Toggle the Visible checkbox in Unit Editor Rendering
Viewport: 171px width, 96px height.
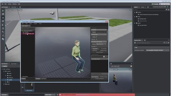click(x=97, y=37)
